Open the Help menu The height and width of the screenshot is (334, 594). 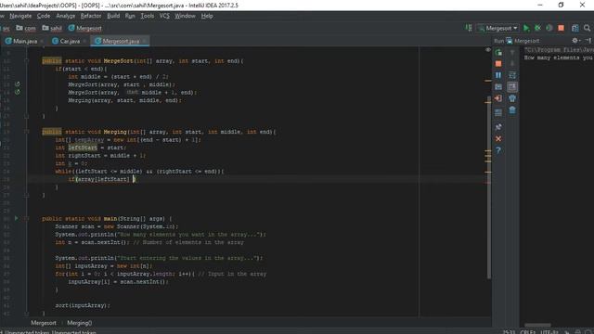point(207,16)
